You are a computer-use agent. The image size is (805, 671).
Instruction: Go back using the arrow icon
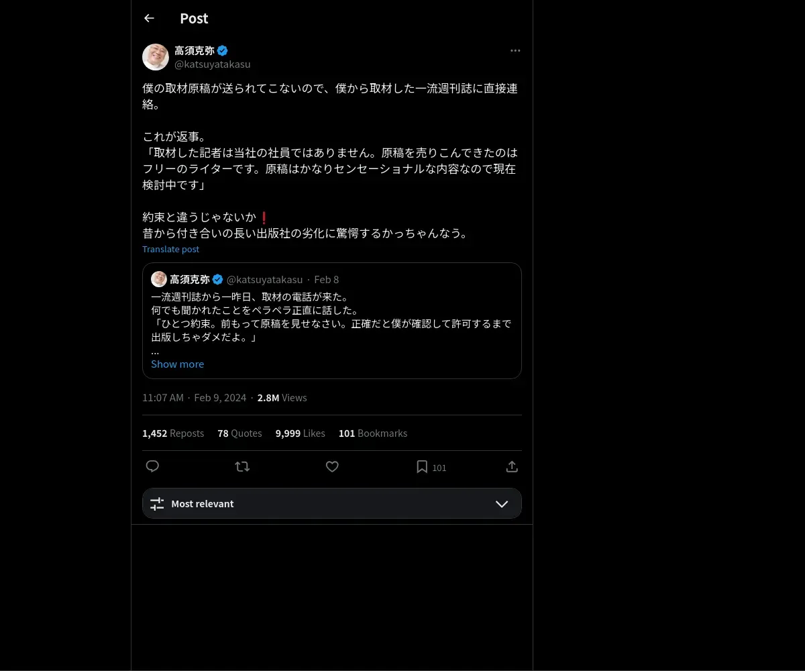pos(149,18)
